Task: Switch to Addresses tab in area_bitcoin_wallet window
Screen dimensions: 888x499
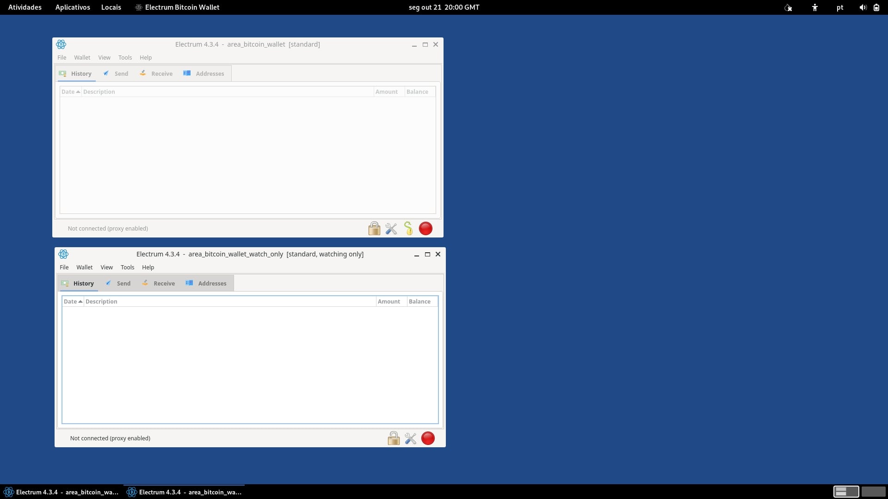Action: coord(204,73)
